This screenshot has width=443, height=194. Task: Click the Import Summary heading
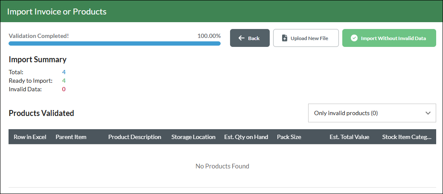point(38,60)
